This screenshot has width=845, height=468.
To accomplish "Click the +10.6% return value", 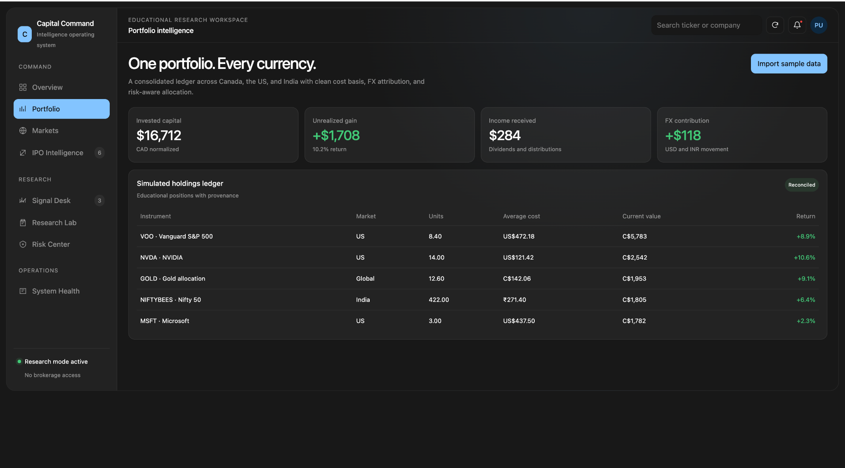I will 805,258.
